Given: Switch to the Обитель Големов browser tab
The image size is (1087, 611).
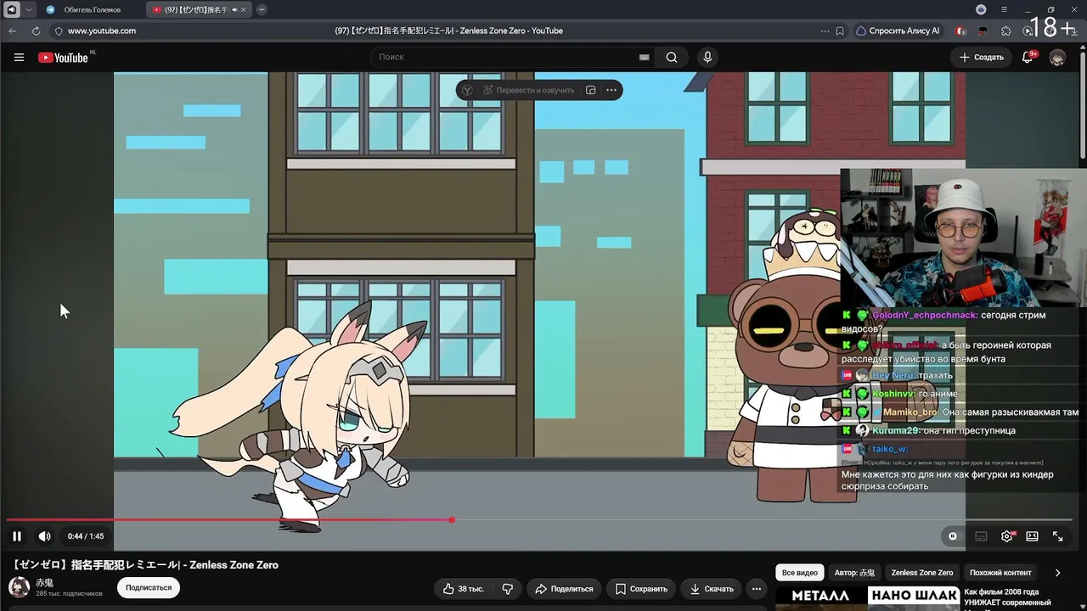Looking at the screenshot, I should point(93,9).
